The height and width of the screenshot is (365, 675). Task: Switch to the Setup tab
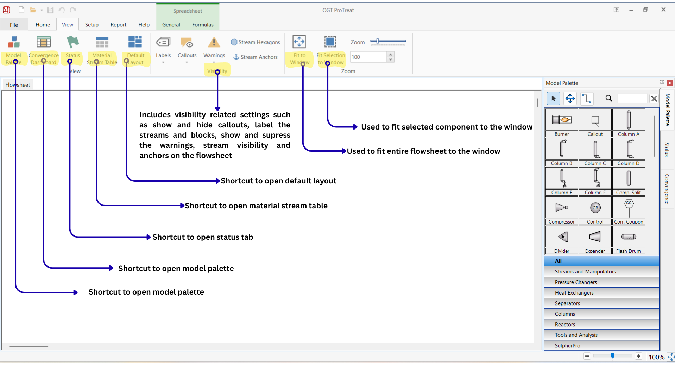92,25
